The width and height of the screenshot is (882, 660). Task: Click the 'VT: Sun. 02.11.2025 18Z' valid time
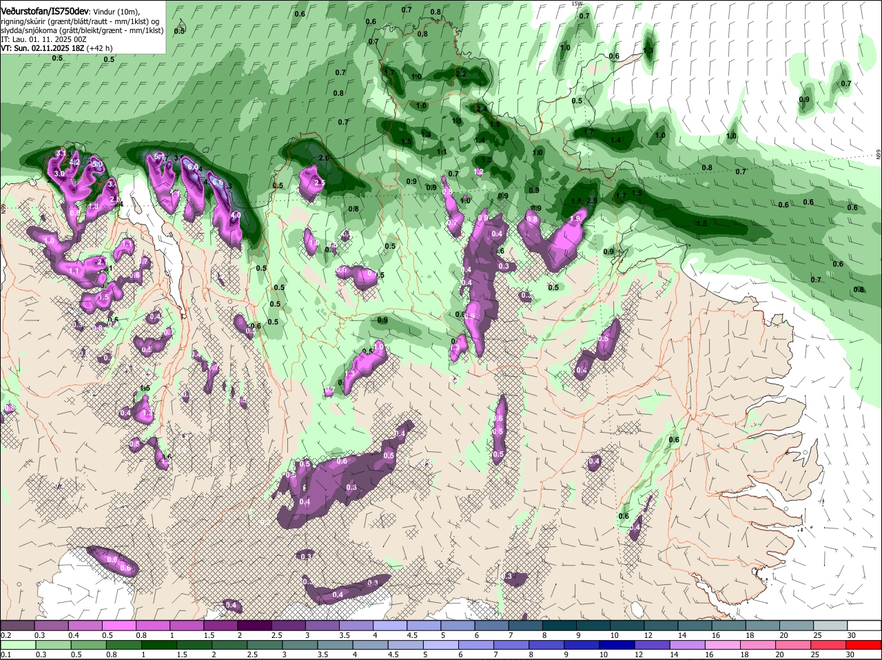click(42, 48)
